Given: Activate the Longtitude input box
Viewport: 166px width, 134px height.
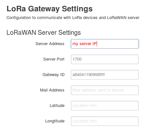Looking at the screenshot, I should pyautogui.click(x=105, y=121).
